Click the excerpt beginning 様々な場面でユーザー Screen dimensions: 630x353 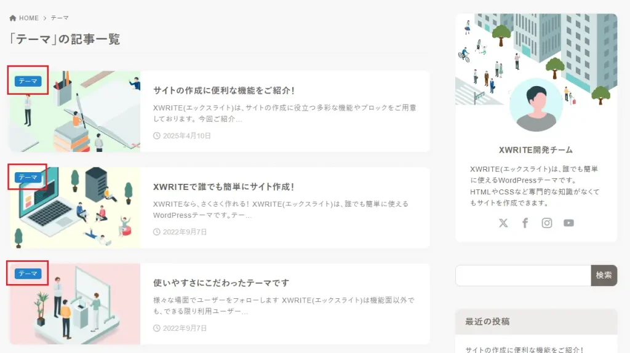coord(284,306)
